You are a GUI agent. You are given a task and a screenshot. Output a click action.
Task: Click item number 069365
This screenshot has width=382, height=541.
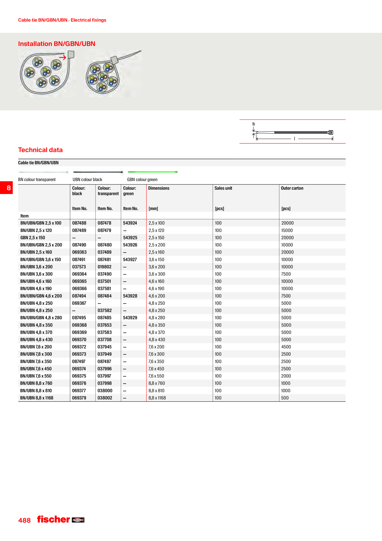79,281
